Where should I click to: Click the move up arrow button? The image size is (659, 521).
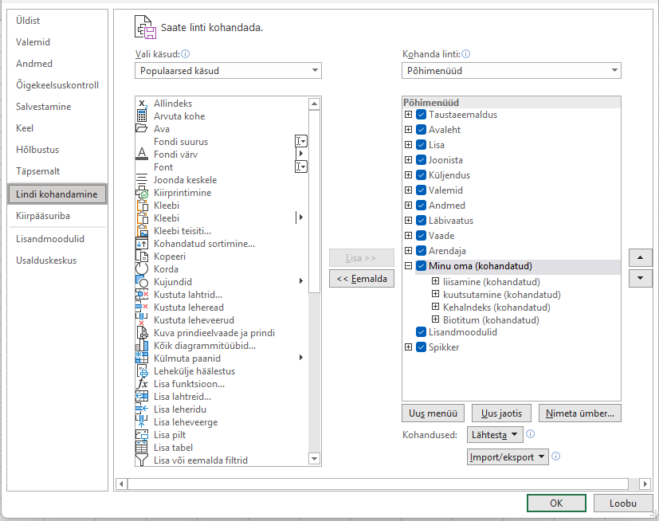641,258
